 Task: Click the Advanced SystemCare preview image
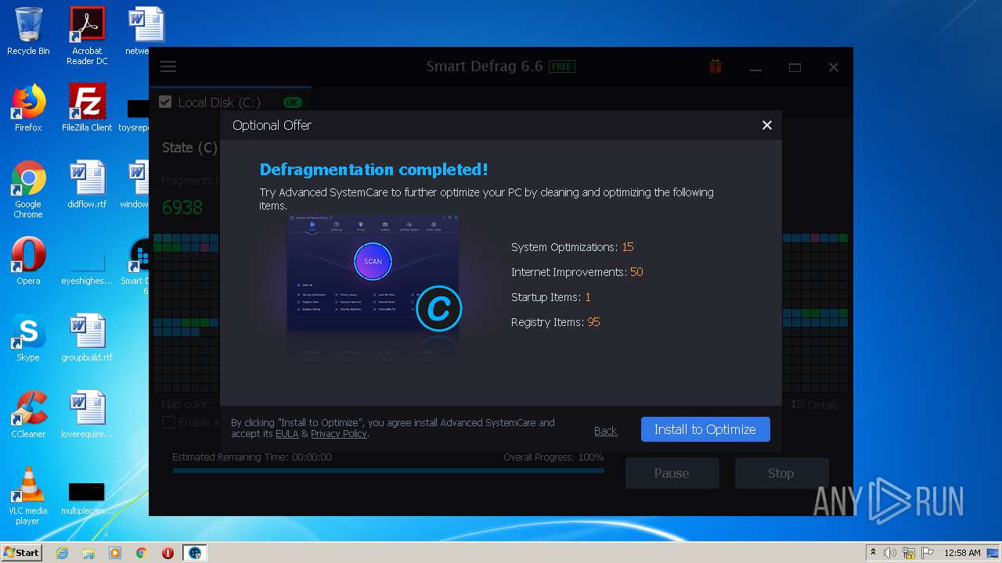(x=373, y=274)
